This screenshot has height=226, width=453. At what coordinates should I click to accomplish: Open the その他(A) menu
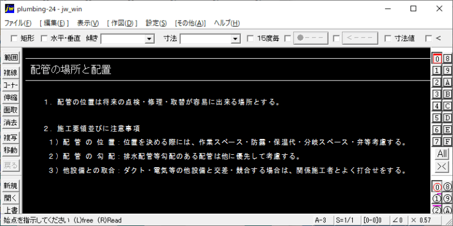[191, 24]
